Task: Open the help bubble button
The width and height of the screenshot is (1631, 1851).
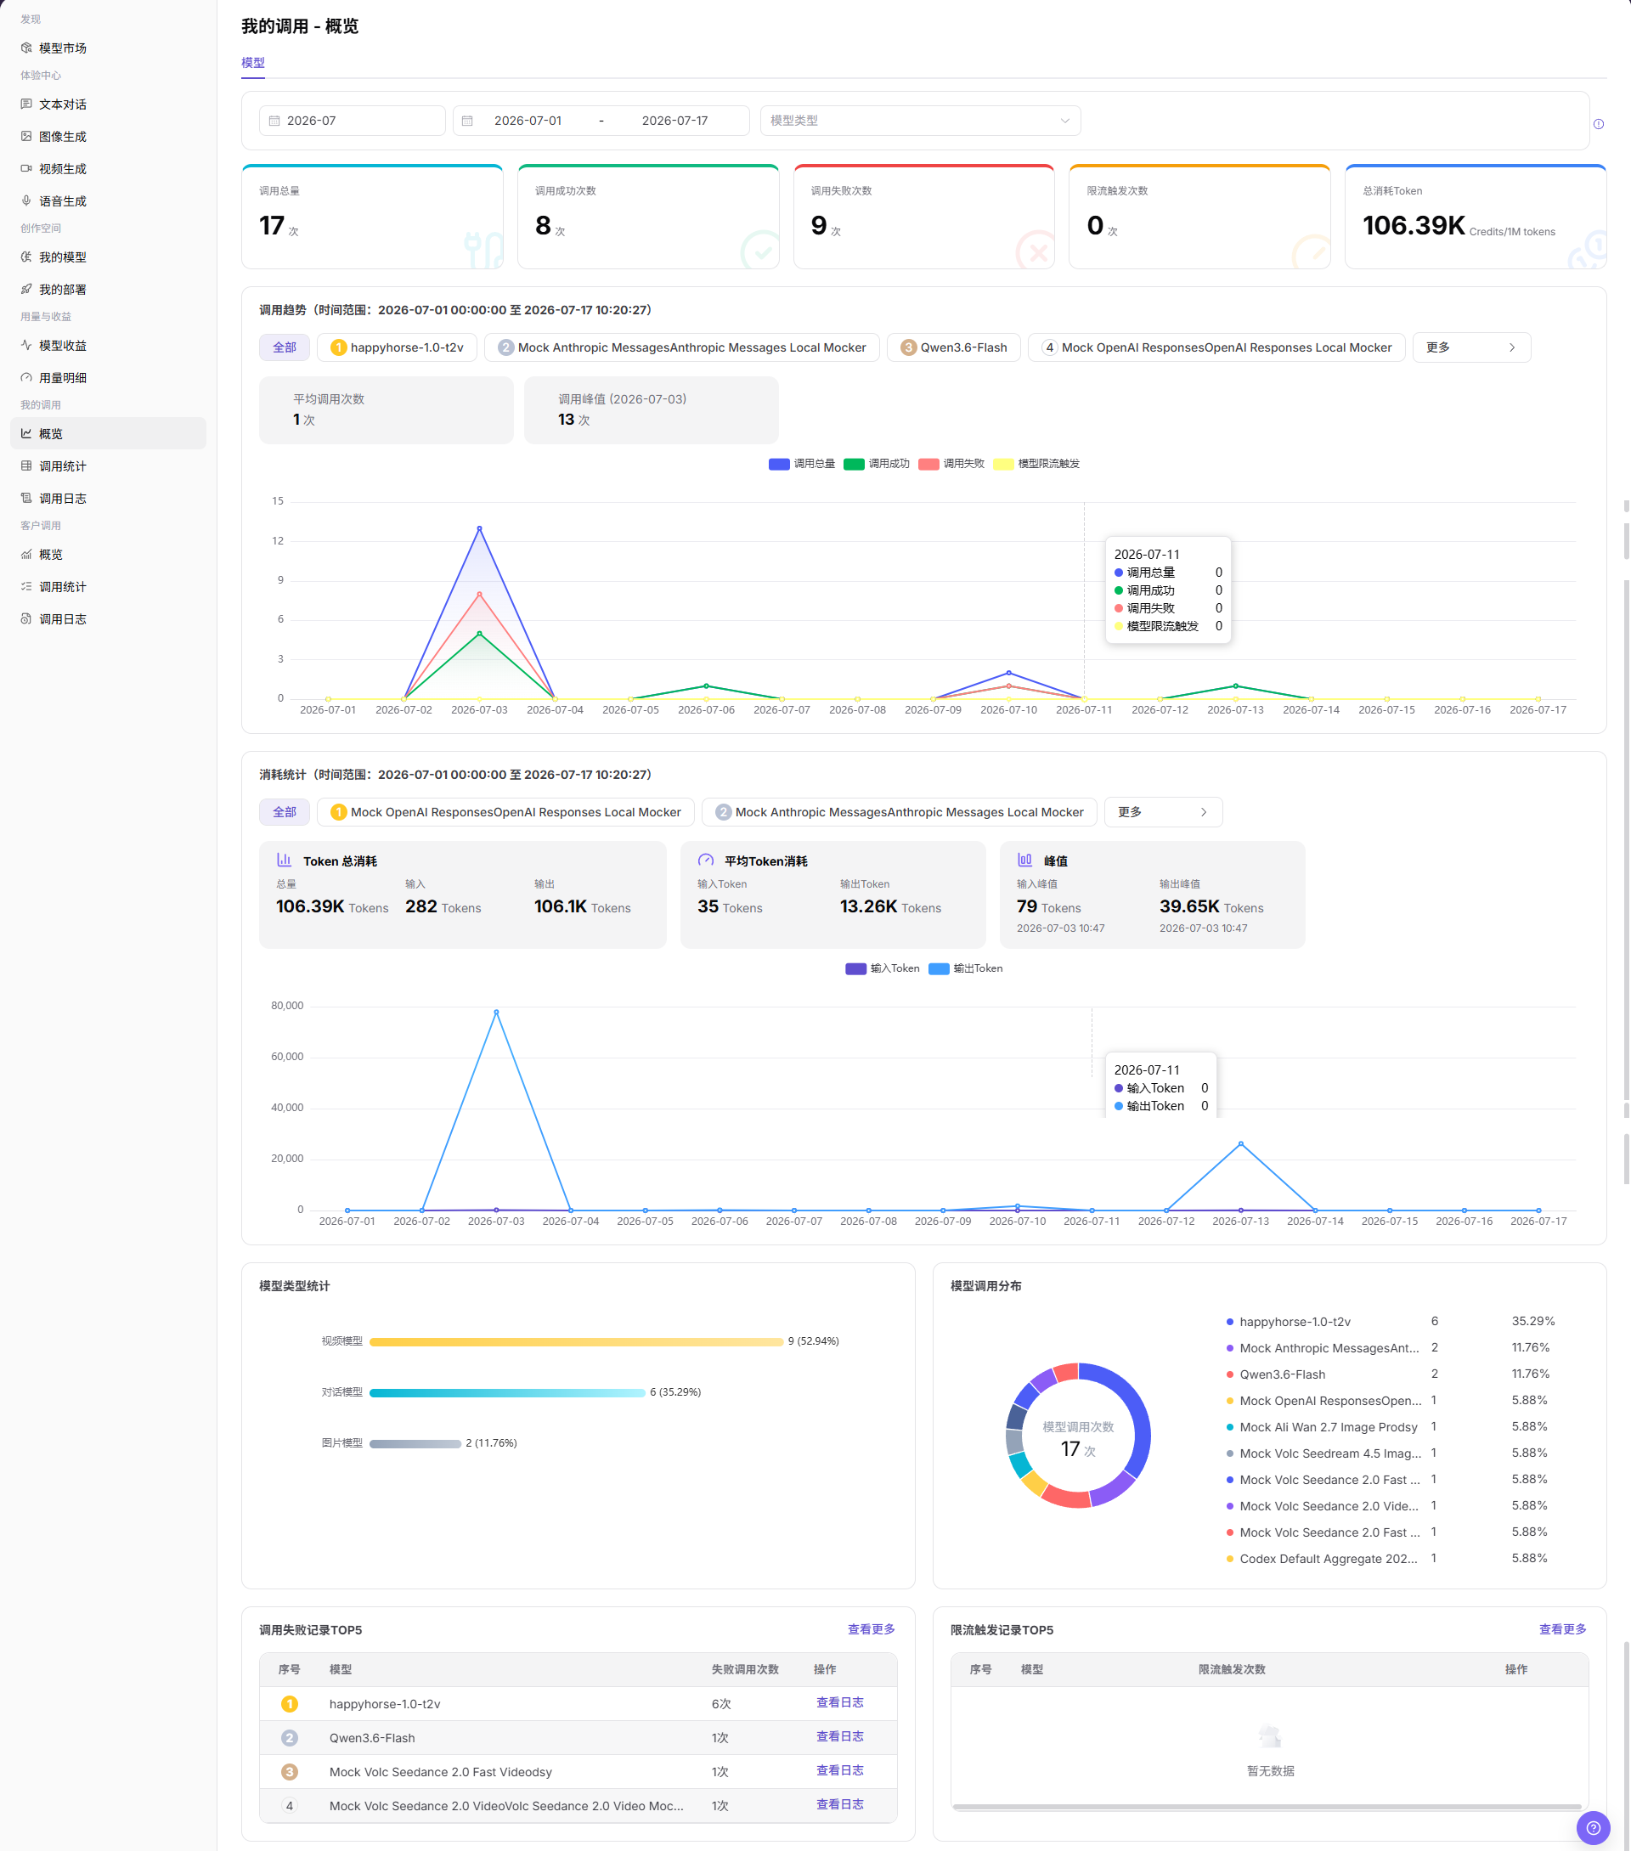Action: point(1593,1827)
